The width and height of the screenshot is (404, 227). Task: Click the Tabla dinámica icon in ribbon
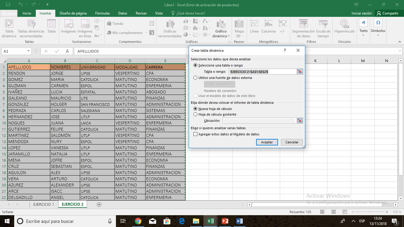click(9, 28)
